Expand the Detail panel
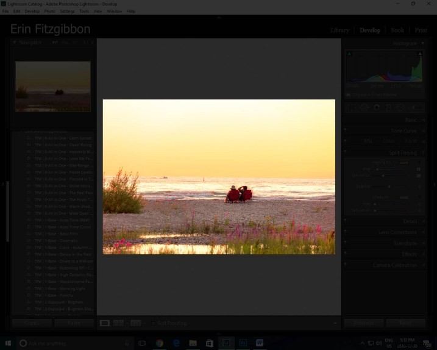 [x=410, y=221]
